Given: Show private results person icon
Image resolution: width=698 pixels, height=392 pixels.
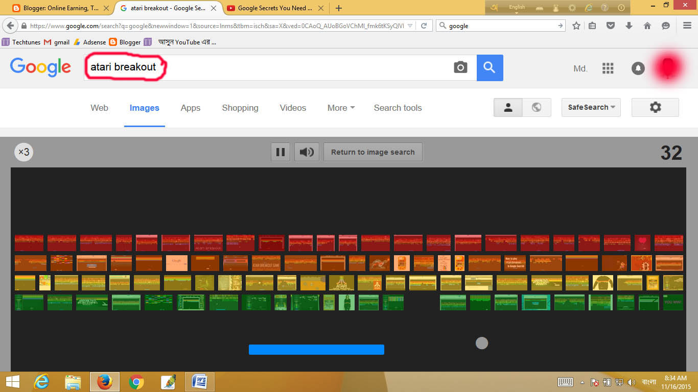Looking at the screenshot, I should (508, 107).
